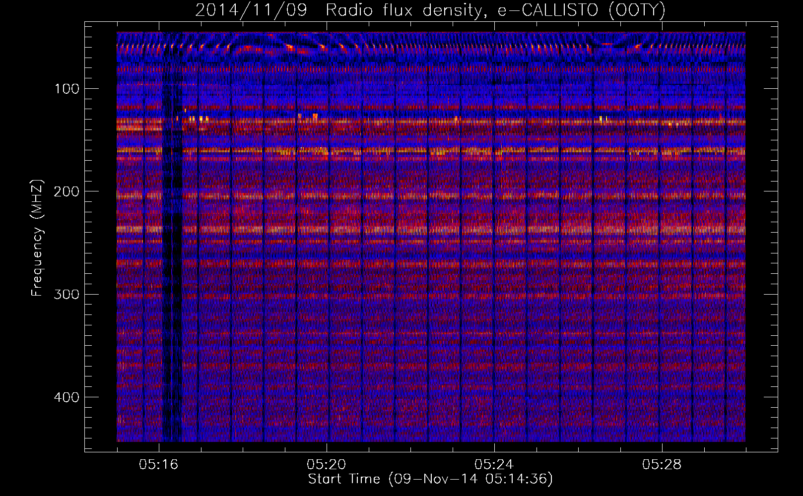
Task: Select the 'Start Time (09-Nov-14 05:14:36)' label
Action: 430,479
